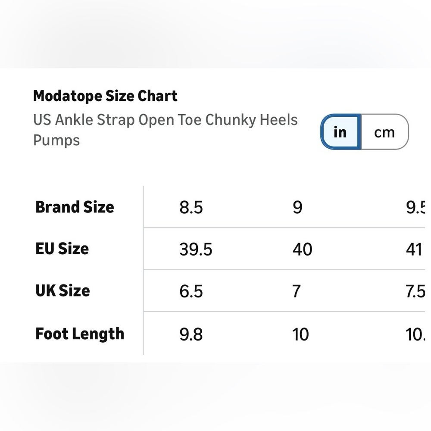431x431 pixels.
Task: Click the Brand Size row header
Action: (75, 207)
